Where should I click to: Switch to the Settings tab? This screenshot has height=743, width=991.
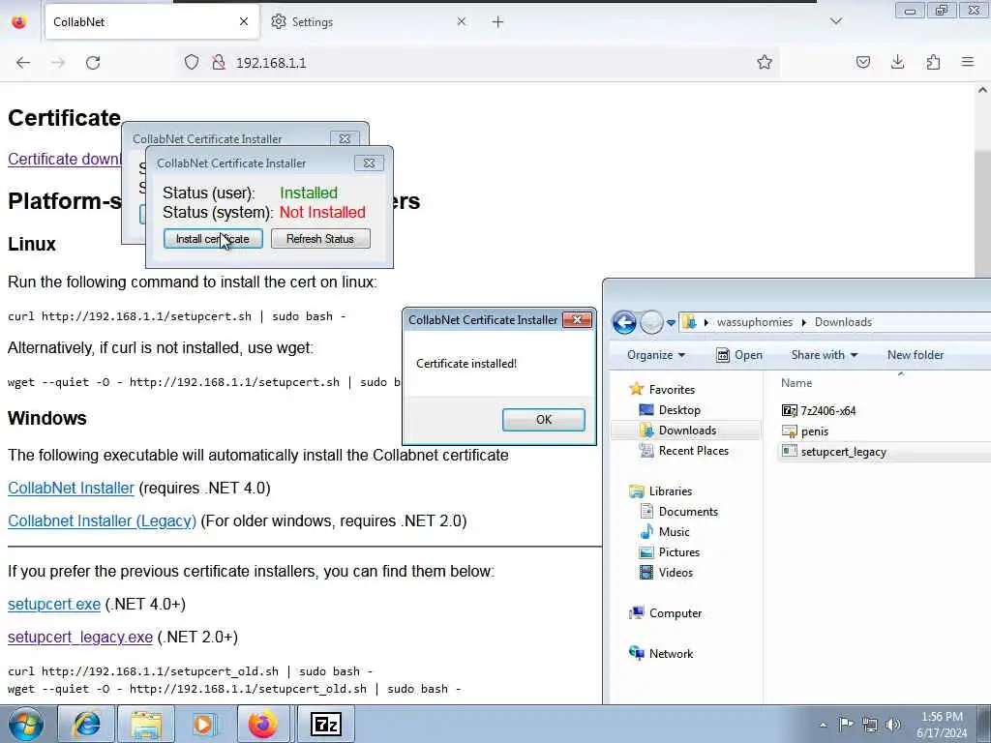[x=367, y=21]
